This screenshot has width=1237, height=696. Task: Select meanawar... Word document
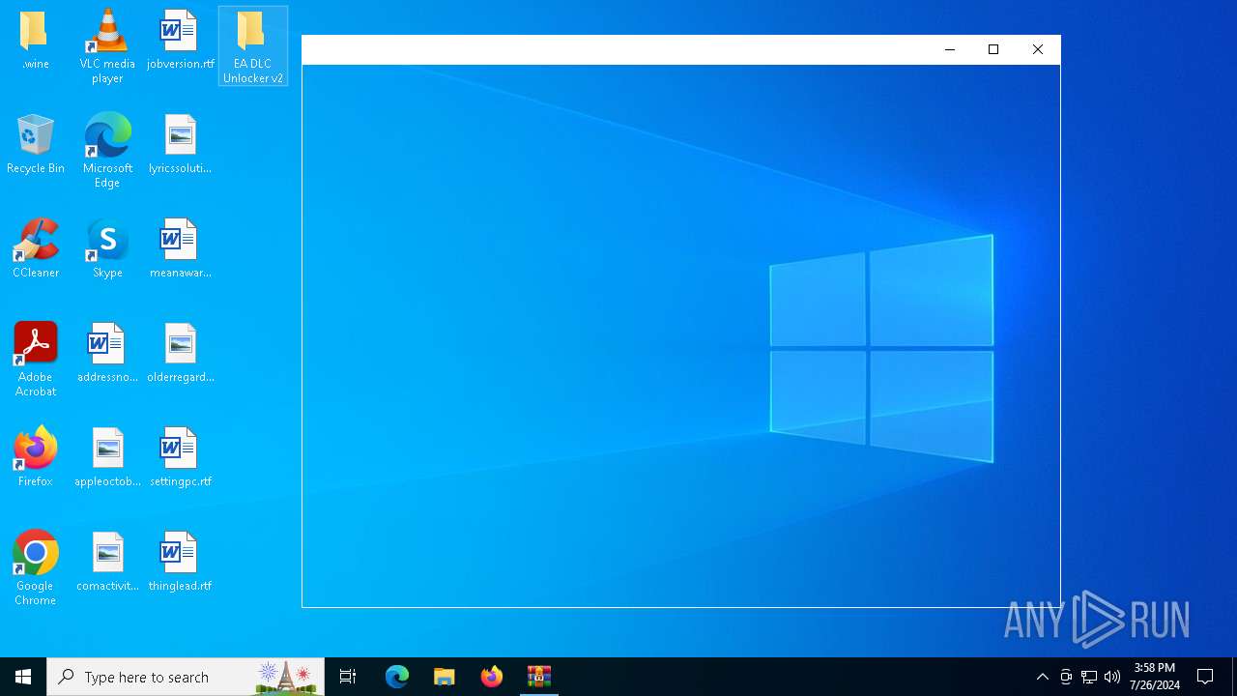(x=180, y=249)
